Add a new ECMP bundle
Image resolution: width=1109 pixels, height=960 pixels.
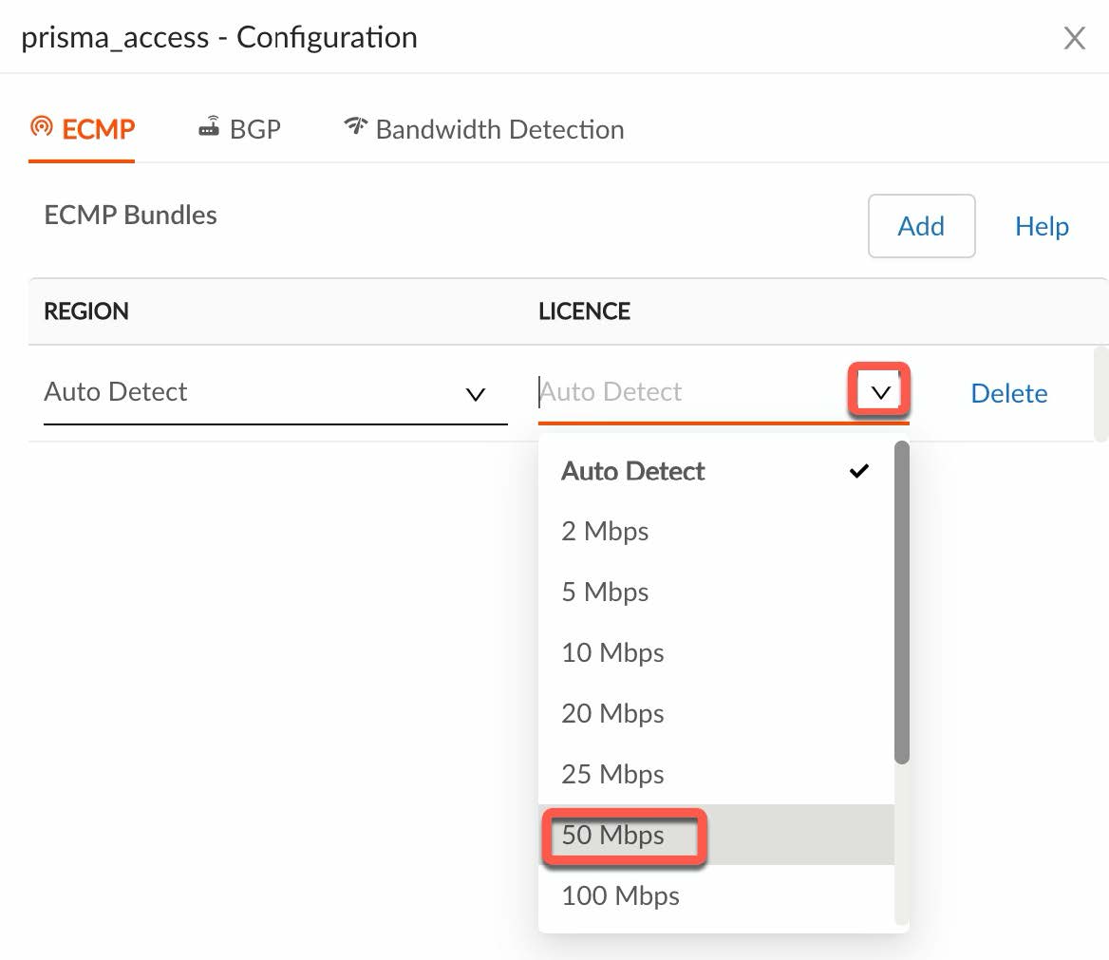tap(921, 226)
